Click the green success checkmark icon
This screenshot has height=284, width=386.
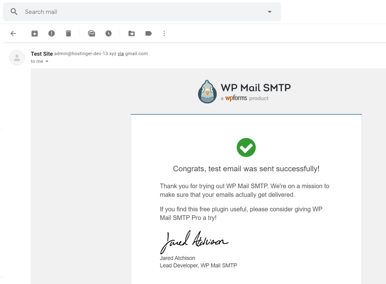click(x=246, y=147)
